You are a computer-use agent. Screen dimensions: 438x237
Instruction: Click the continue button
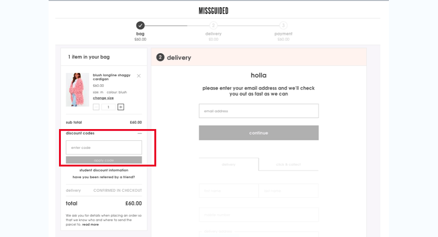pos(259,133)
